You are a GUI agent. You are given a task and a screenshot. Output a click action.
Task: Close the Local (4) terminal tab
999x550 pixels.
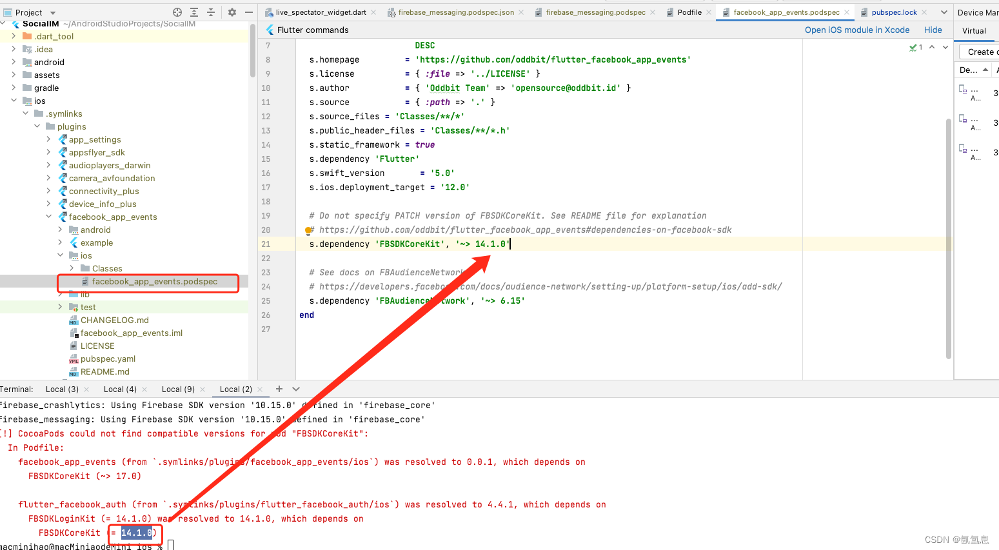144,389
